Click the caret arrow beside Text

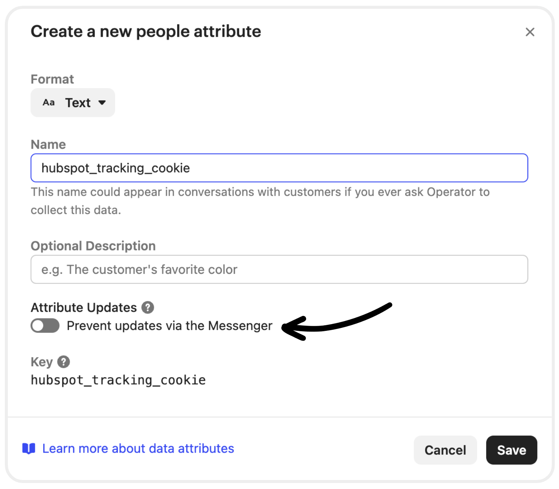tap(102, 103)
